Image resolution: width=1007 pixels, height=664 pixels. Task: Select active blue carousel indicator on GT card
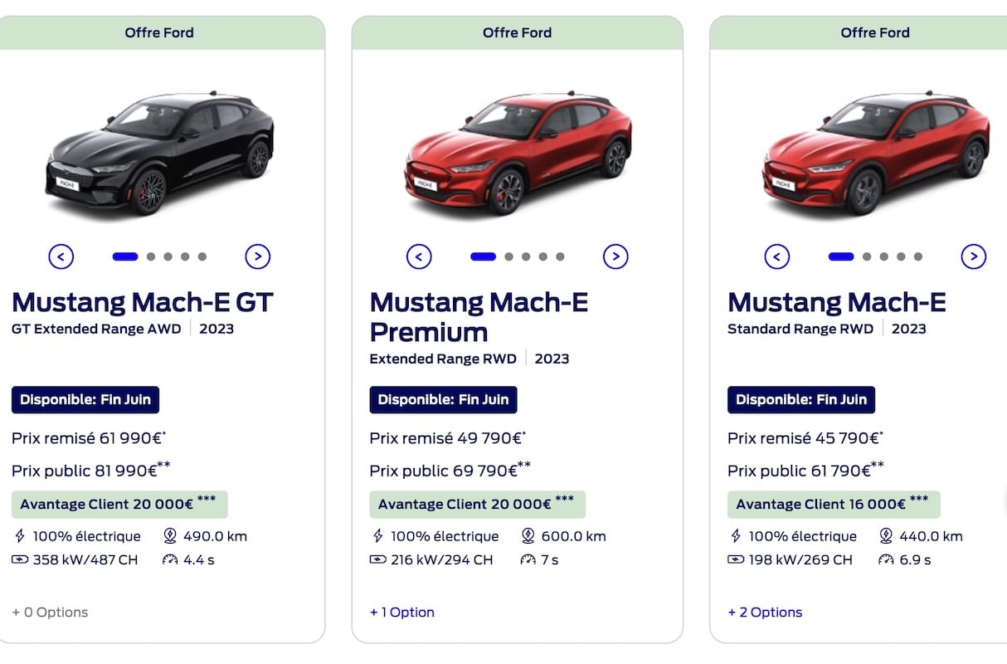point(125,256)
